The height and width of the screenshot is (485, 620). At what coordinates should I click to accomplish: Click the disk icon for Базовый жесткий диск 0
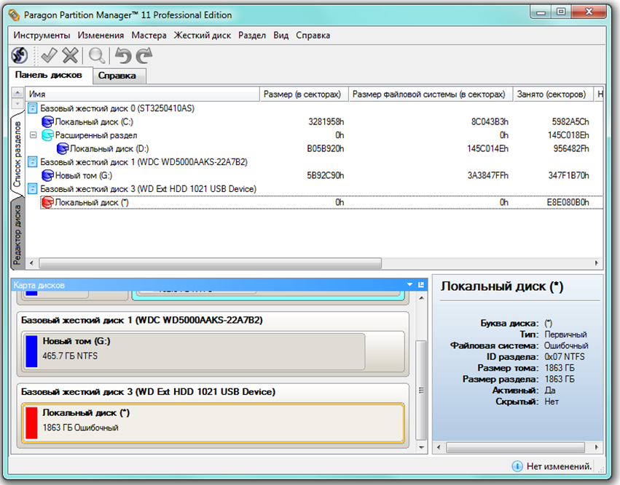click(x=33, y=108)
